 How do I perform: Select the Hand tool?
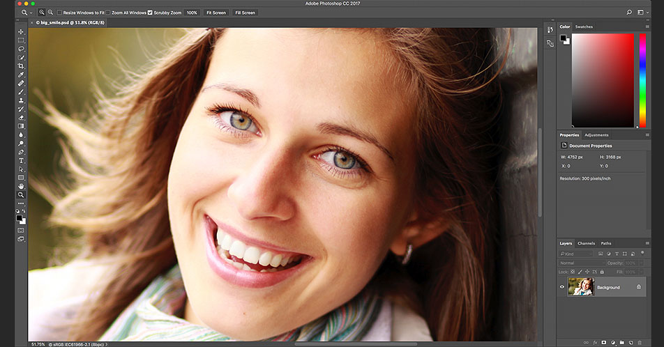pyautogui.click(x=21, y=186)
